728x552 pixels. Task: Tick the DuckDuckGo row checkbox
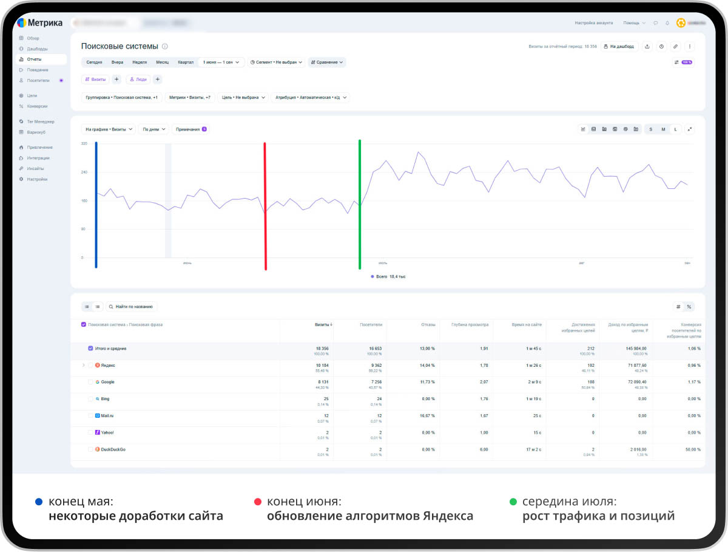pos(90,449)
